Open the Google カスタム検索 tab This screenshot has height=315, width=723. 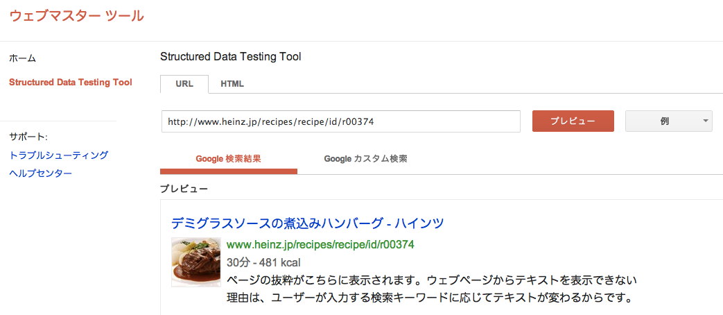point(365,159)
